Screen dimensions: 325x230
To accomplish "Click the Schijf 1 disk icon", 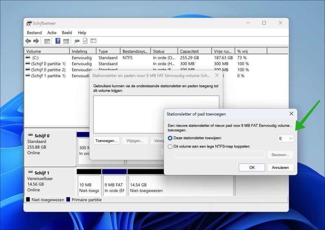I will [30, 172].
